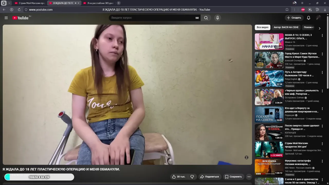Screen dimensions: 329x185
Task: Open the YouTube hamburger guide menu
Action: [6, 18]
